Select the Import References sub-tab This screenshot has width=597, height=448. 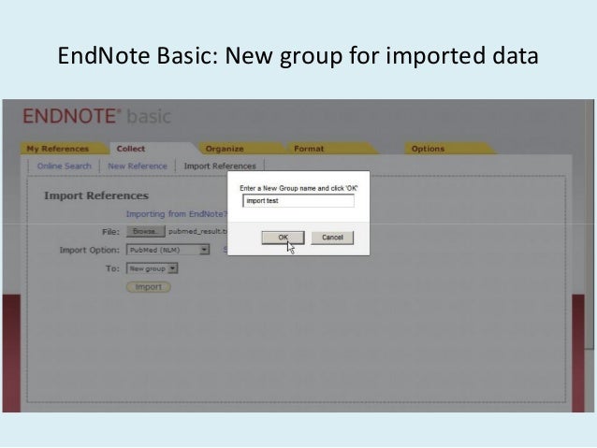click(x=220, y=166)
